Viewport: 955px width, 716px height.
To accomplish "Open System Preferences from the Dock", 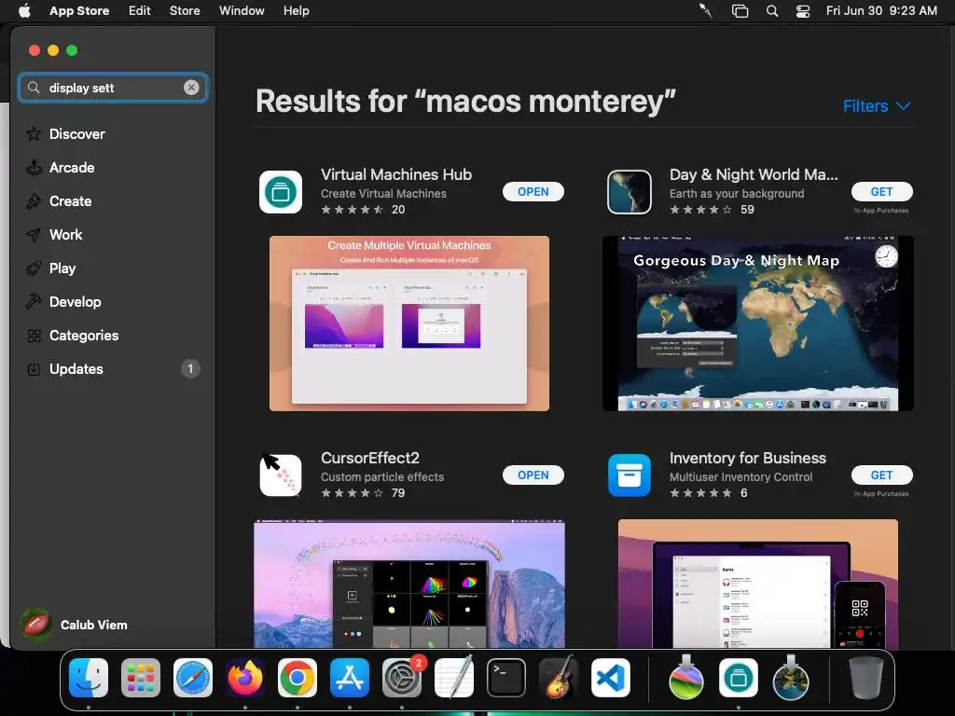I will coord(402,678).
